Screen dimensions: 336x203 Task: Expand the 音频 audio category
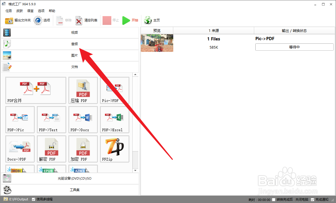(70, 44)
